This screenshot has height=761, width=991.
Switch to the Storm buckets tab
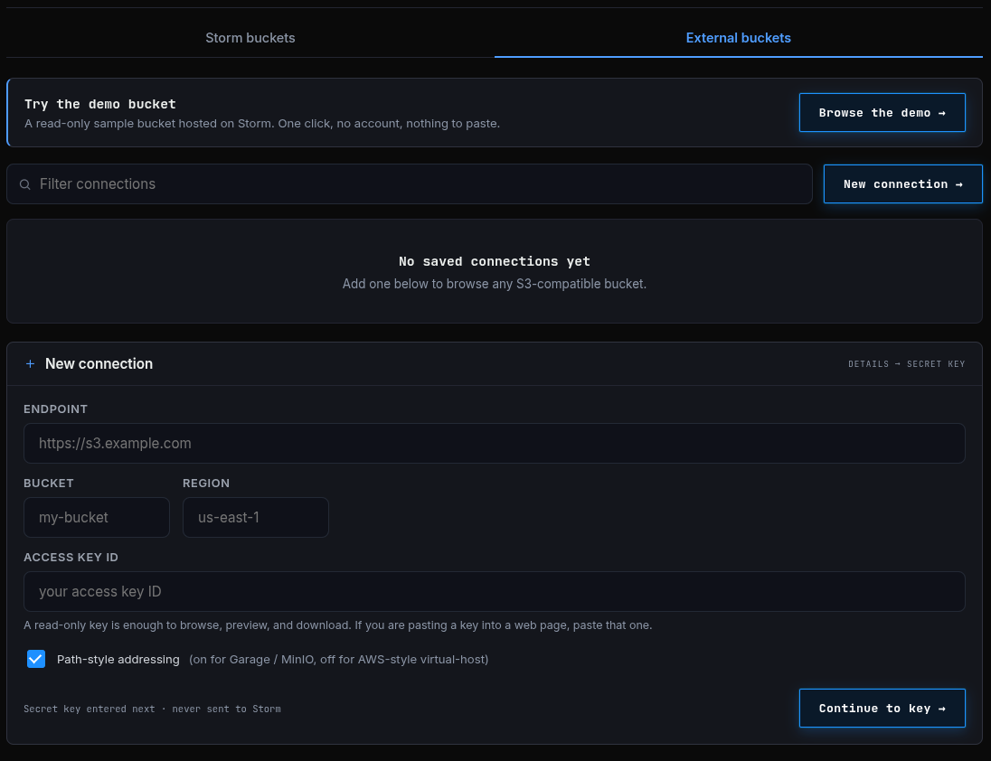(x=250, y=38)
